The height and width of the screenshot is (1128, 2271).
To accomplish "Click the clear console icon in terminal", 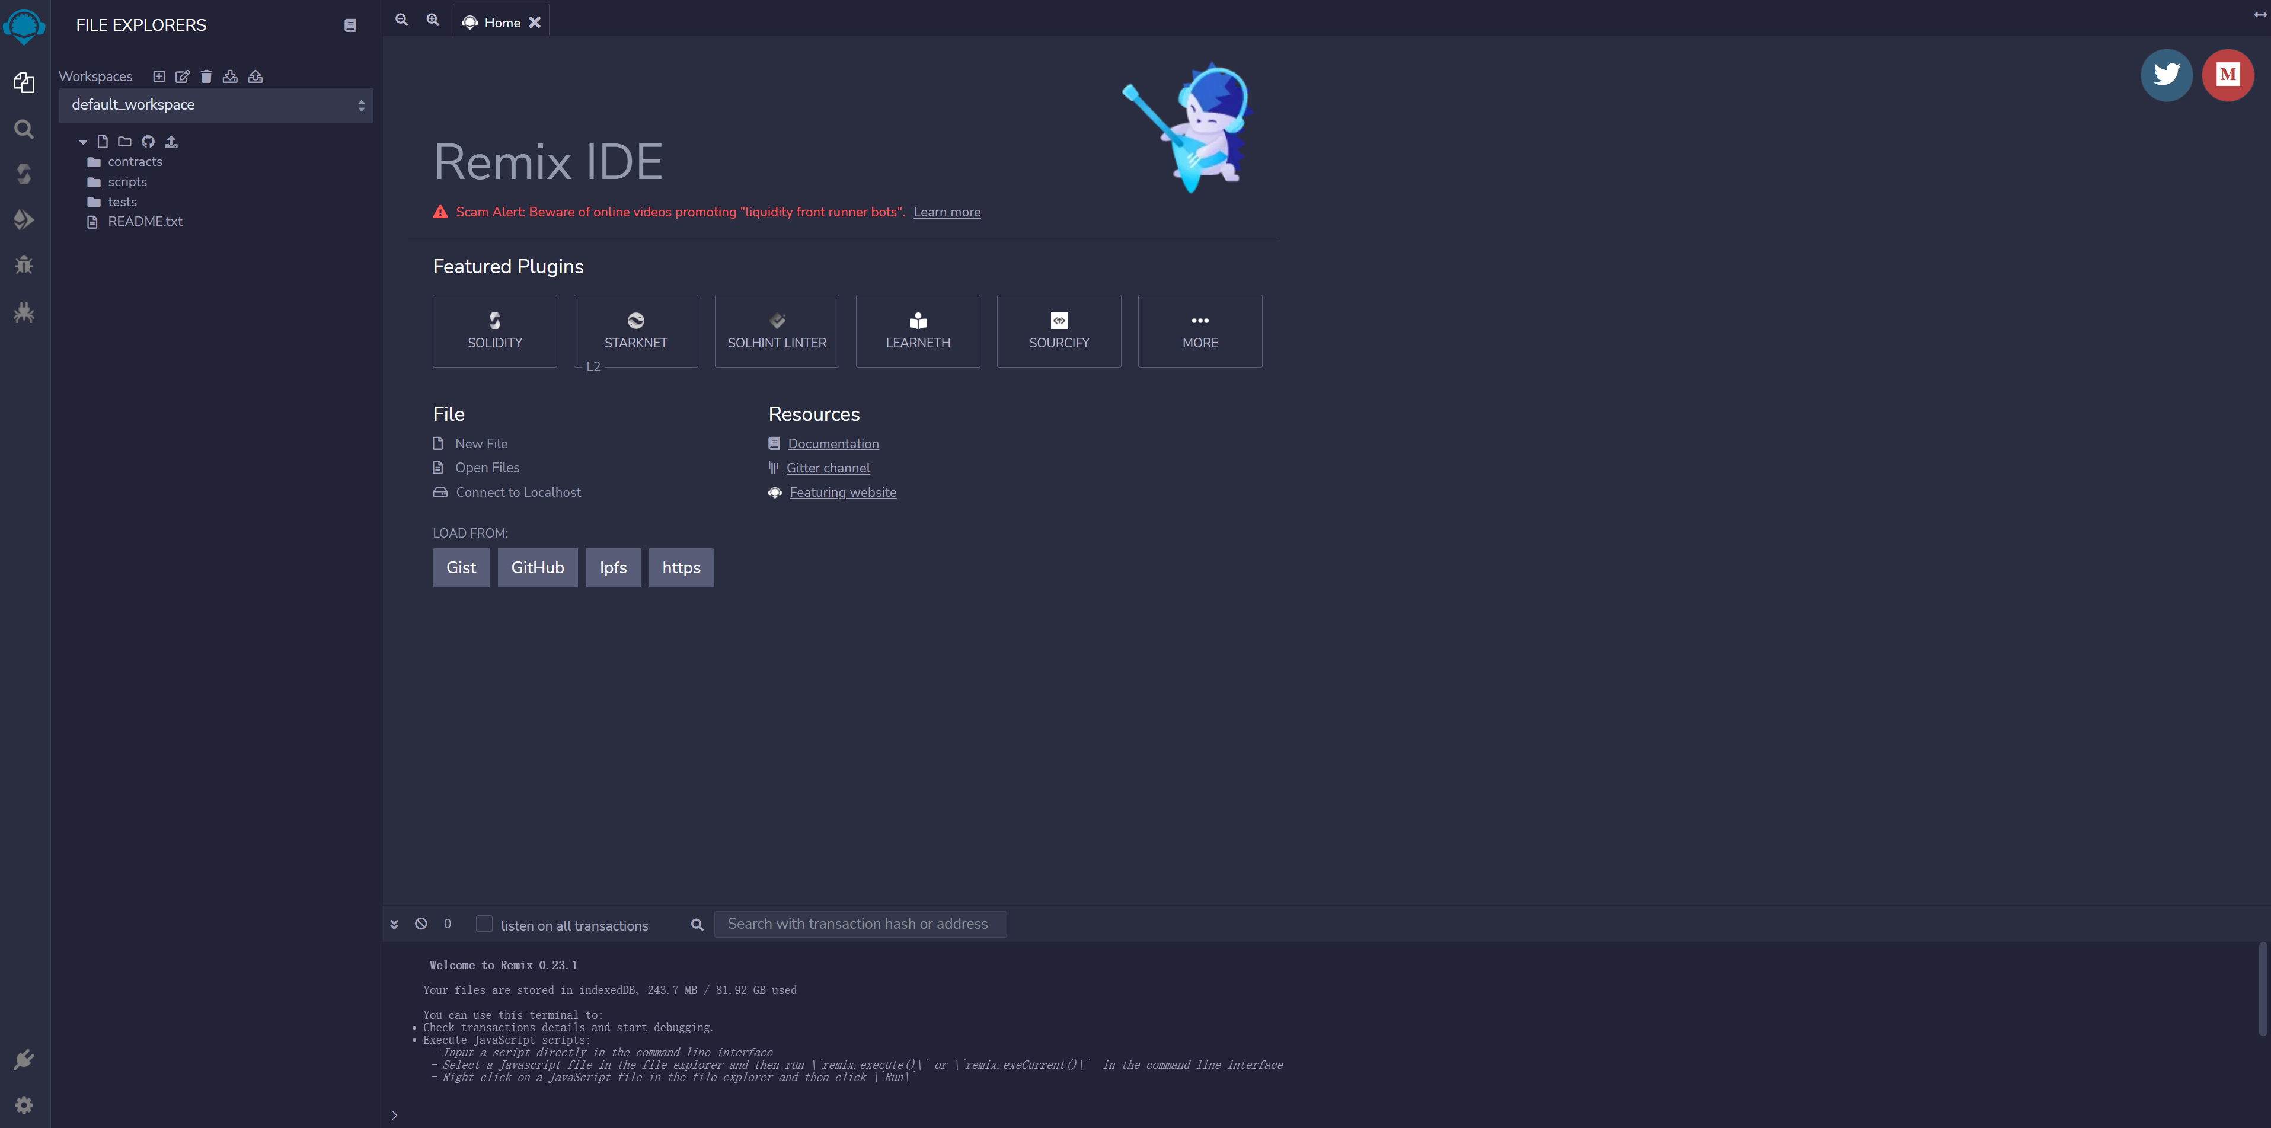I will click(421, 924).
